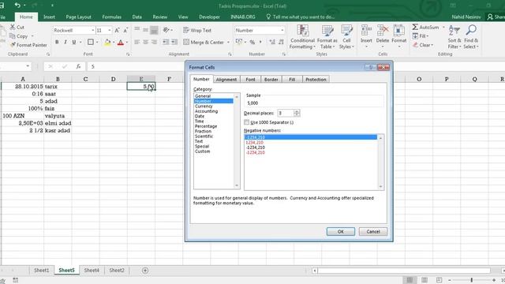Image resolution: width=505 pixels, height=284 pixels.
Task: Switch to Sheet1 tab
Action: pos(42,270)
